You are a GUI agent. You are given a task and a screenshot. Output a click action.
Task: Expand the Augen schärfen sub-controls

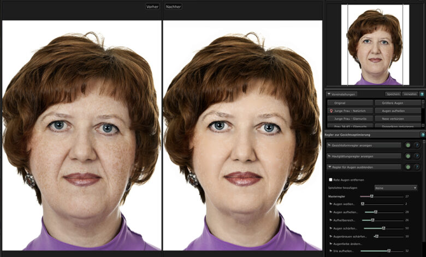click(331, 228)
